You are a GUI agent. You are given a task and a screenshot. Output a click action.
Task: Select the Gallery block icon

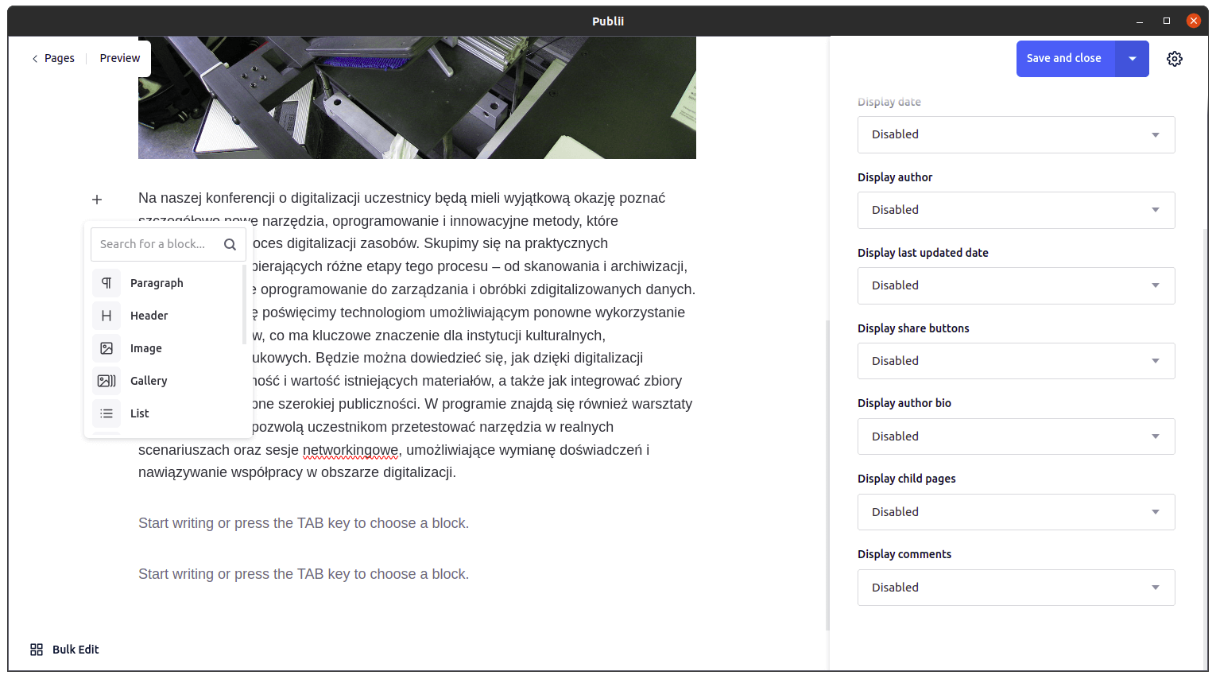[106, 381]
